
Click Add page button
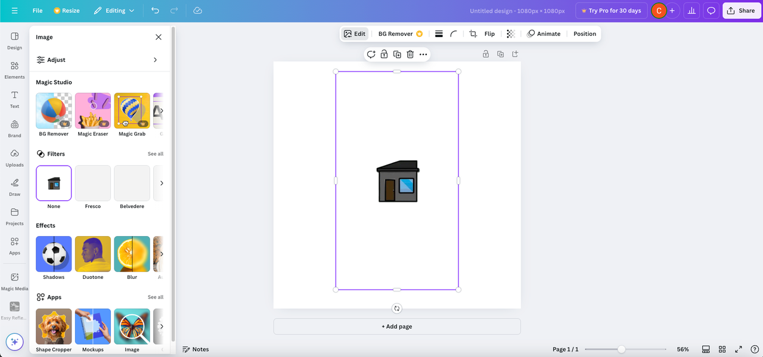pos(397,327)
